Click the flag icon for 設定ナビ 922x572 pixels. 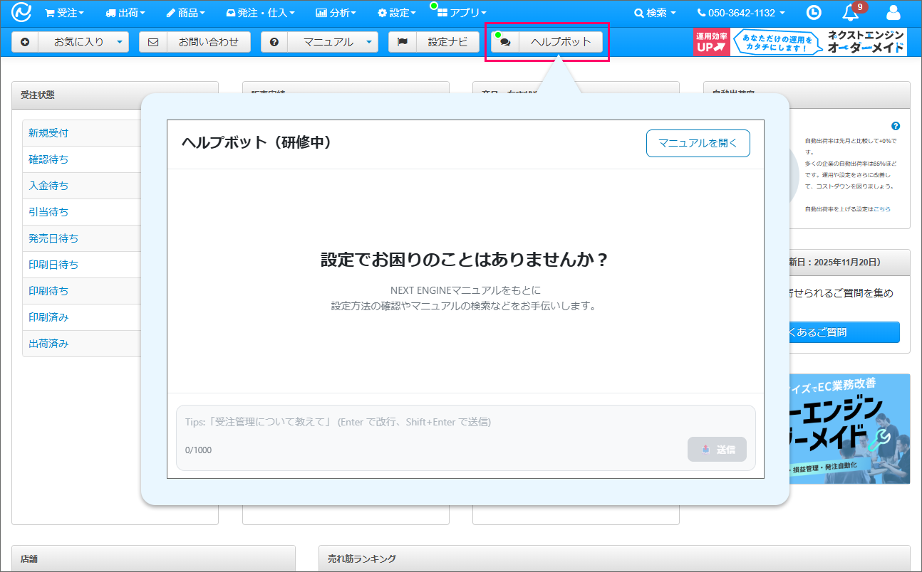(402, 42)
